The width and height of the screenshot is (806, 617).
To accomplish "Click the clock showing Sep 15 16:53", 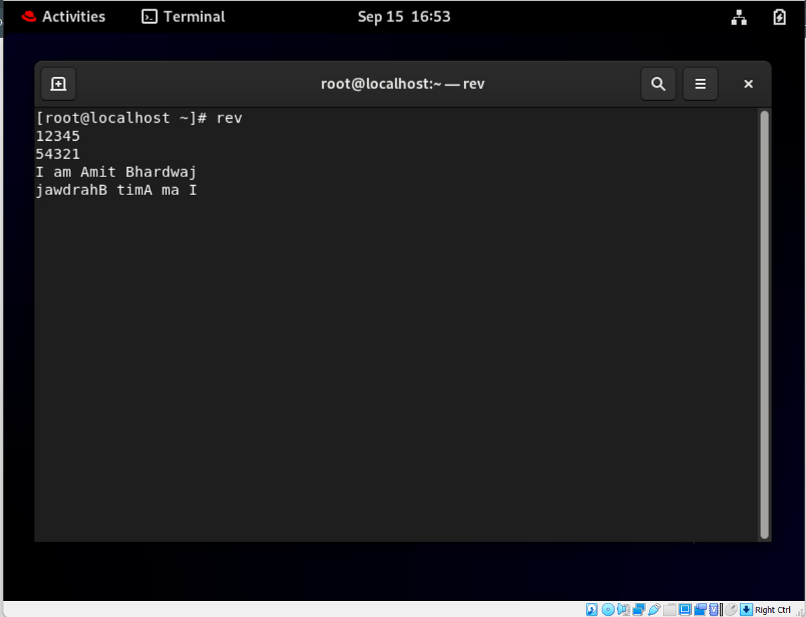I will point(404,17).
